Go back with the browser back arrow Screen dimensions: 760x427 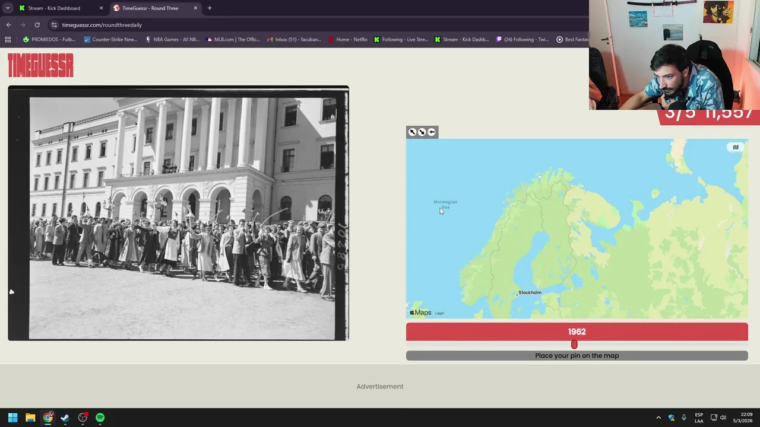click(x=8, y=25)
